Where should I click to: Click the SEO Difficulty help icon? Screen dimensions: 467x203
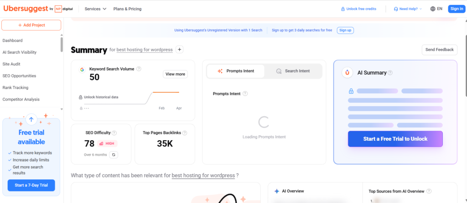pos(114,133)
